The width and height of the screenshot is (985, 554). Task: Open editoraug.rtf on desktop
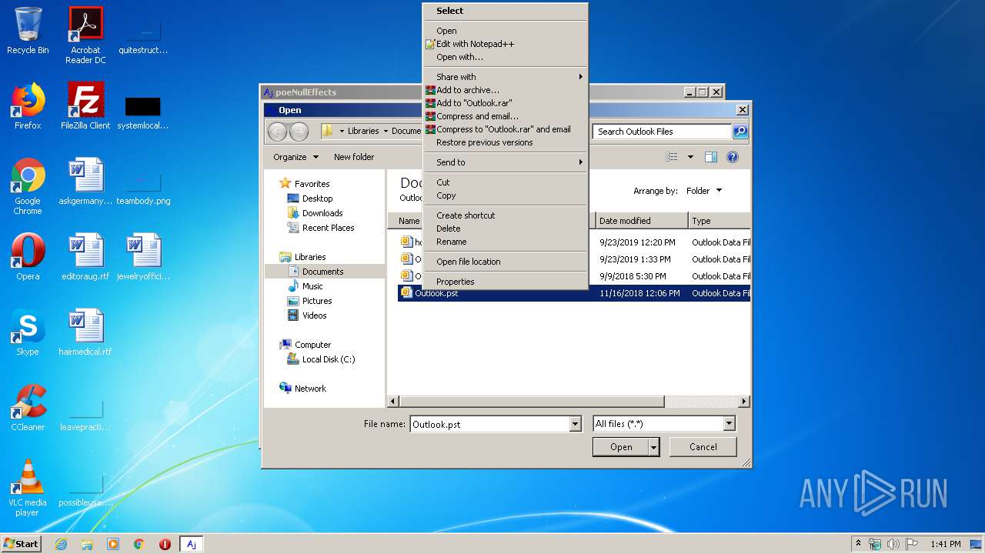[x=85, y=257]
